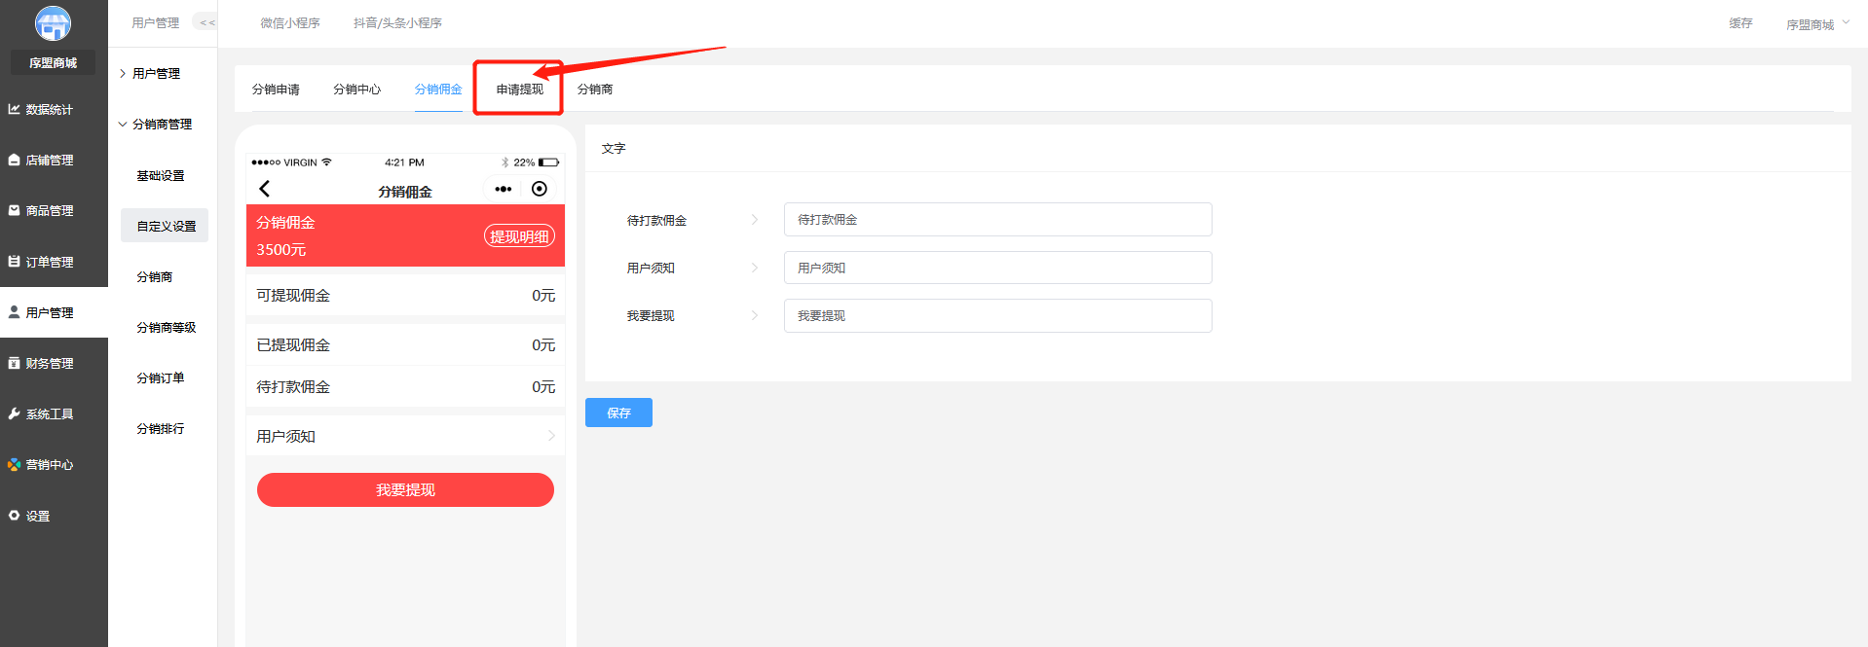Open the 用户须知 row chevron in preview
Viewport: 1868px width, 647px height.
(x=551, y=436)
